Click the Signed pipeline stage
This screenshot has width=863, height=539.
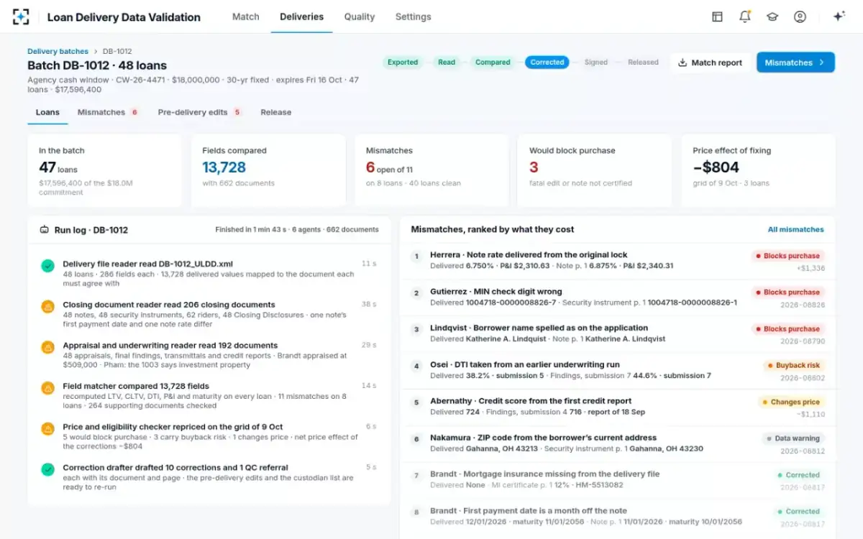click(596, 63)
